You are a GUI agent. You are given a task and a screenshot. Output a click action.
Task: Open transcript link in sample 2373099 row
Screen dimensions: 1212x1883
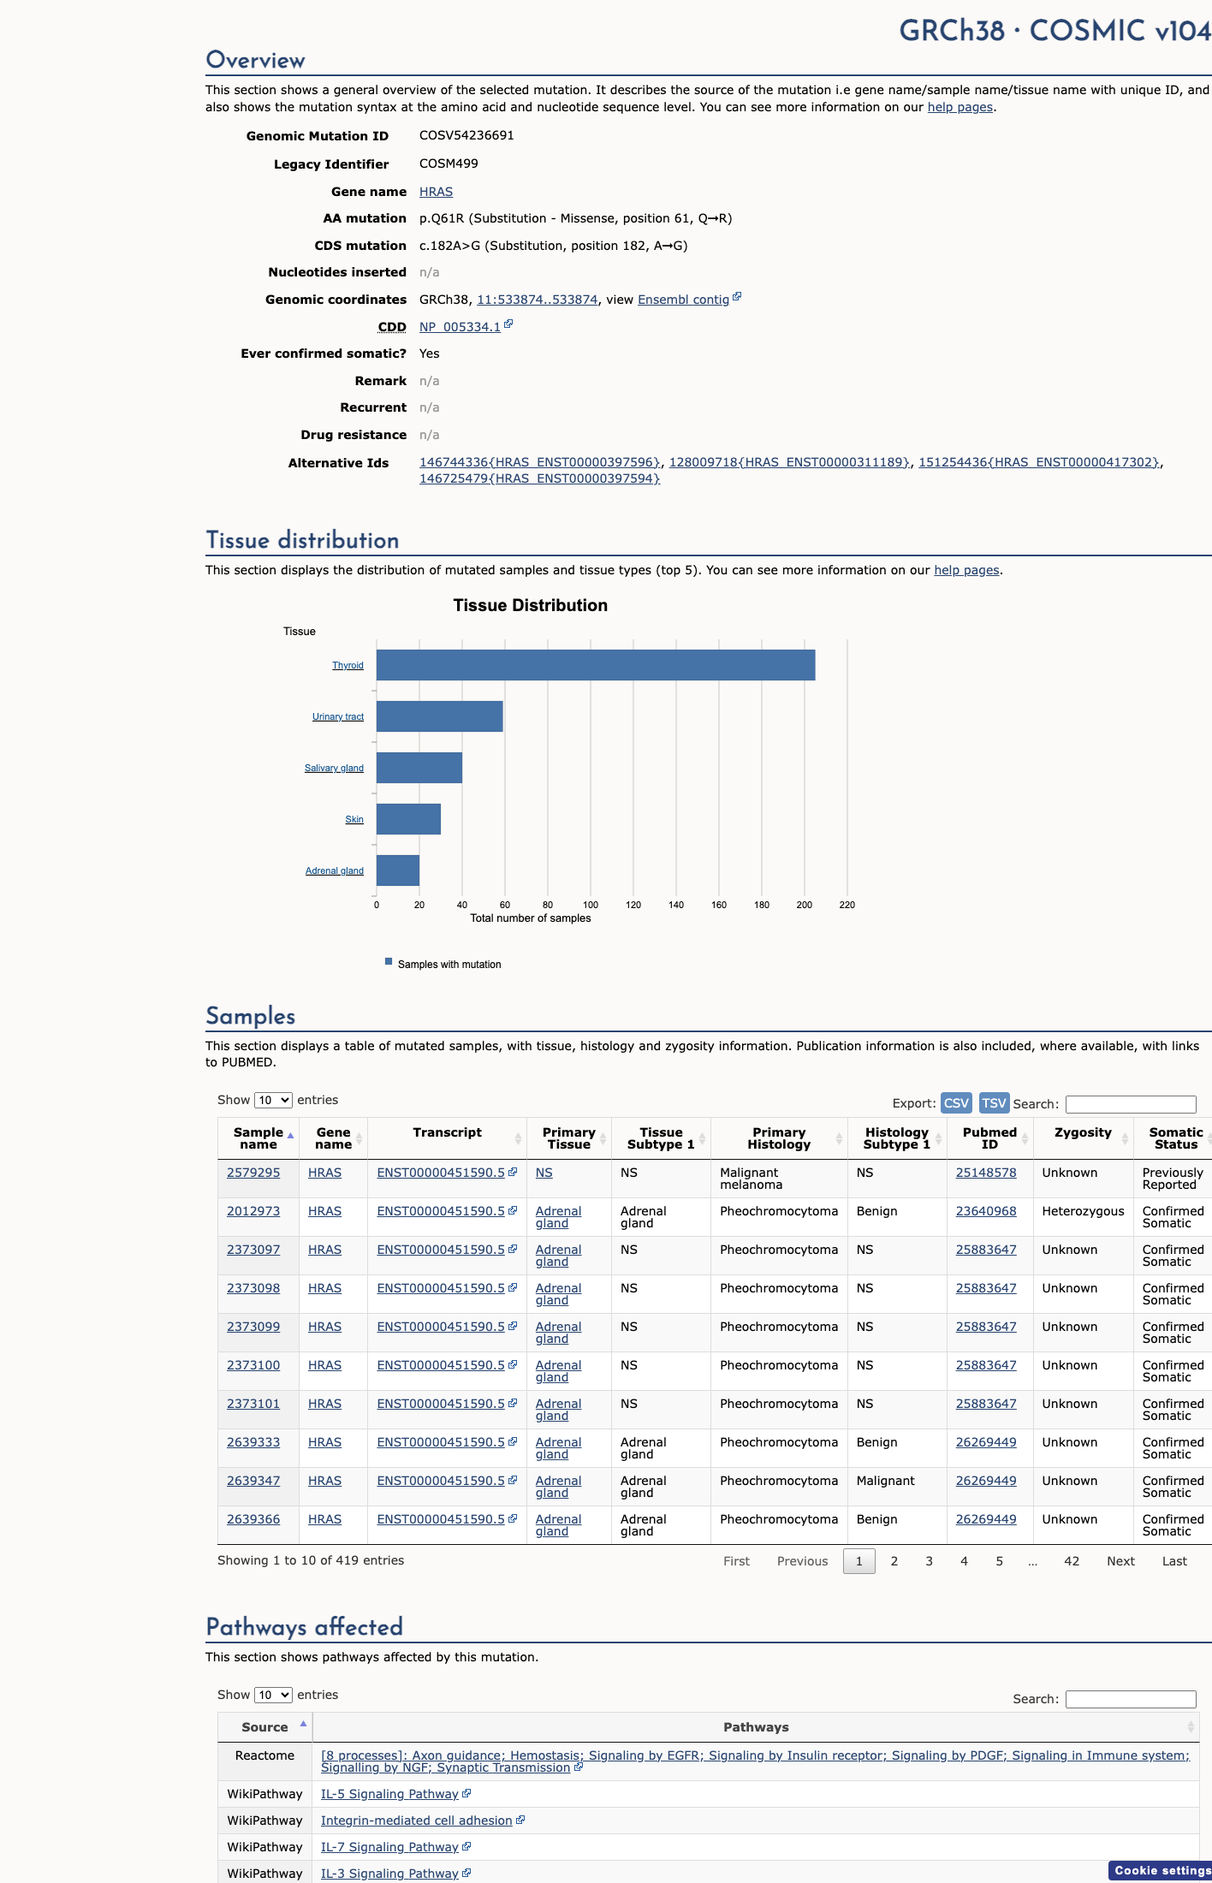(x=441, y=1327)
